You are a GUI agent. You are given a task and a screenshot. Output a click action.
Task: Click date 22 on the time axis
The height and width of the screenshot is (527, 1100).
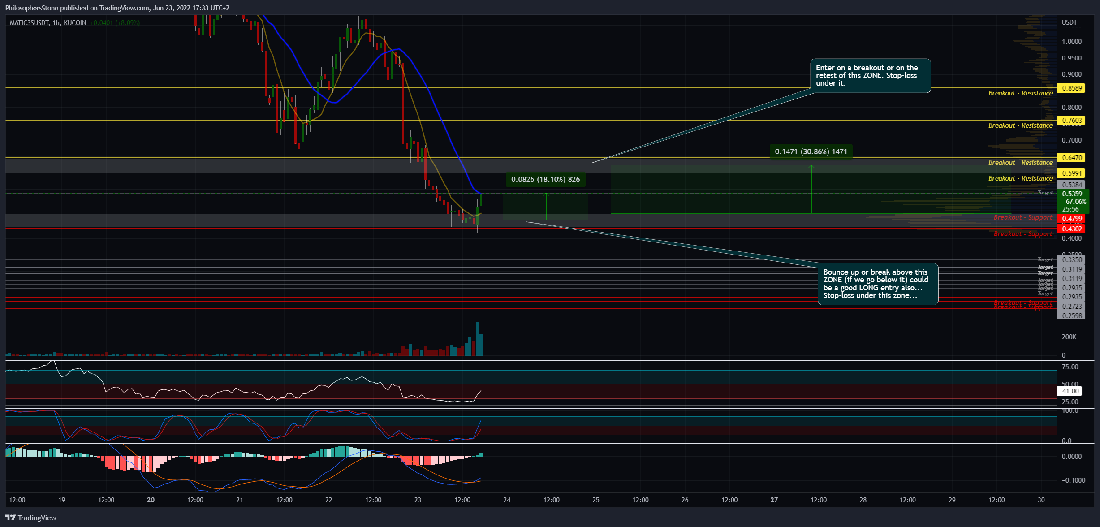[x=328, y=500]
